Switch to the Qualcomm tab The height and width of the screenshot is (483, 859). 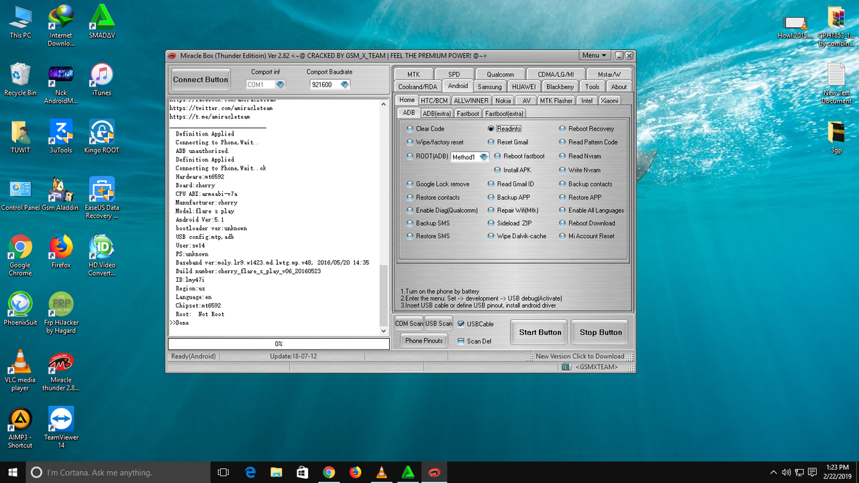[499, 74]
